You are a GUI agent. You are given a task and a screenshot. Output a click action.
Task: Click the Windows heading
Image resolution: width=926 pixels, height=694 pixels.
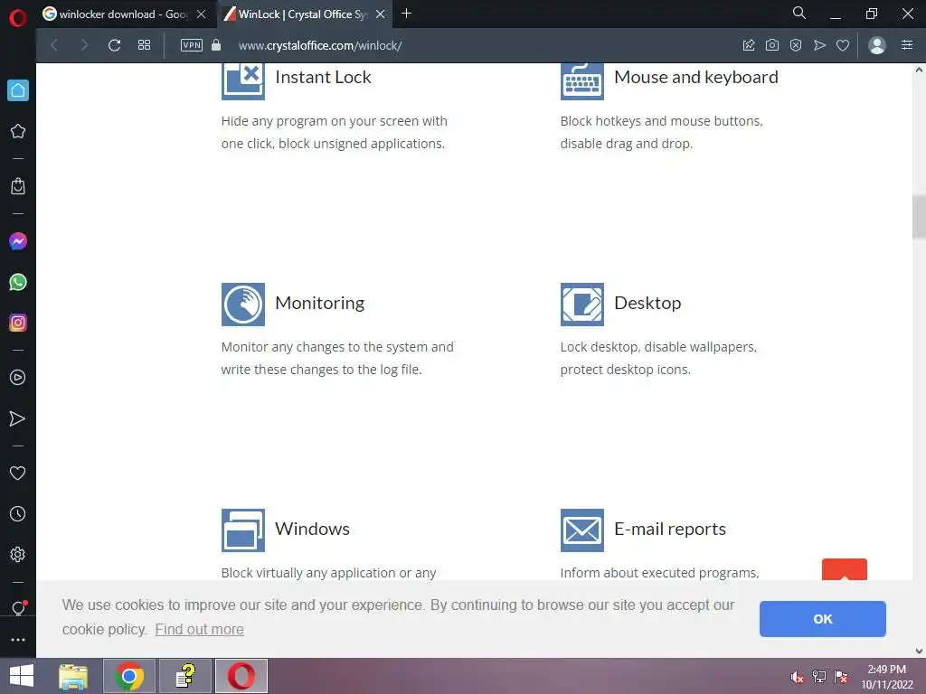(x=312, y=529)
